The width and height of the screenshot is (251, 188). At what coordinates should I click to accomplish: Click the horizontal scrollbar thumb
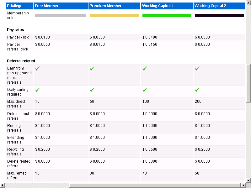point(155,185)
